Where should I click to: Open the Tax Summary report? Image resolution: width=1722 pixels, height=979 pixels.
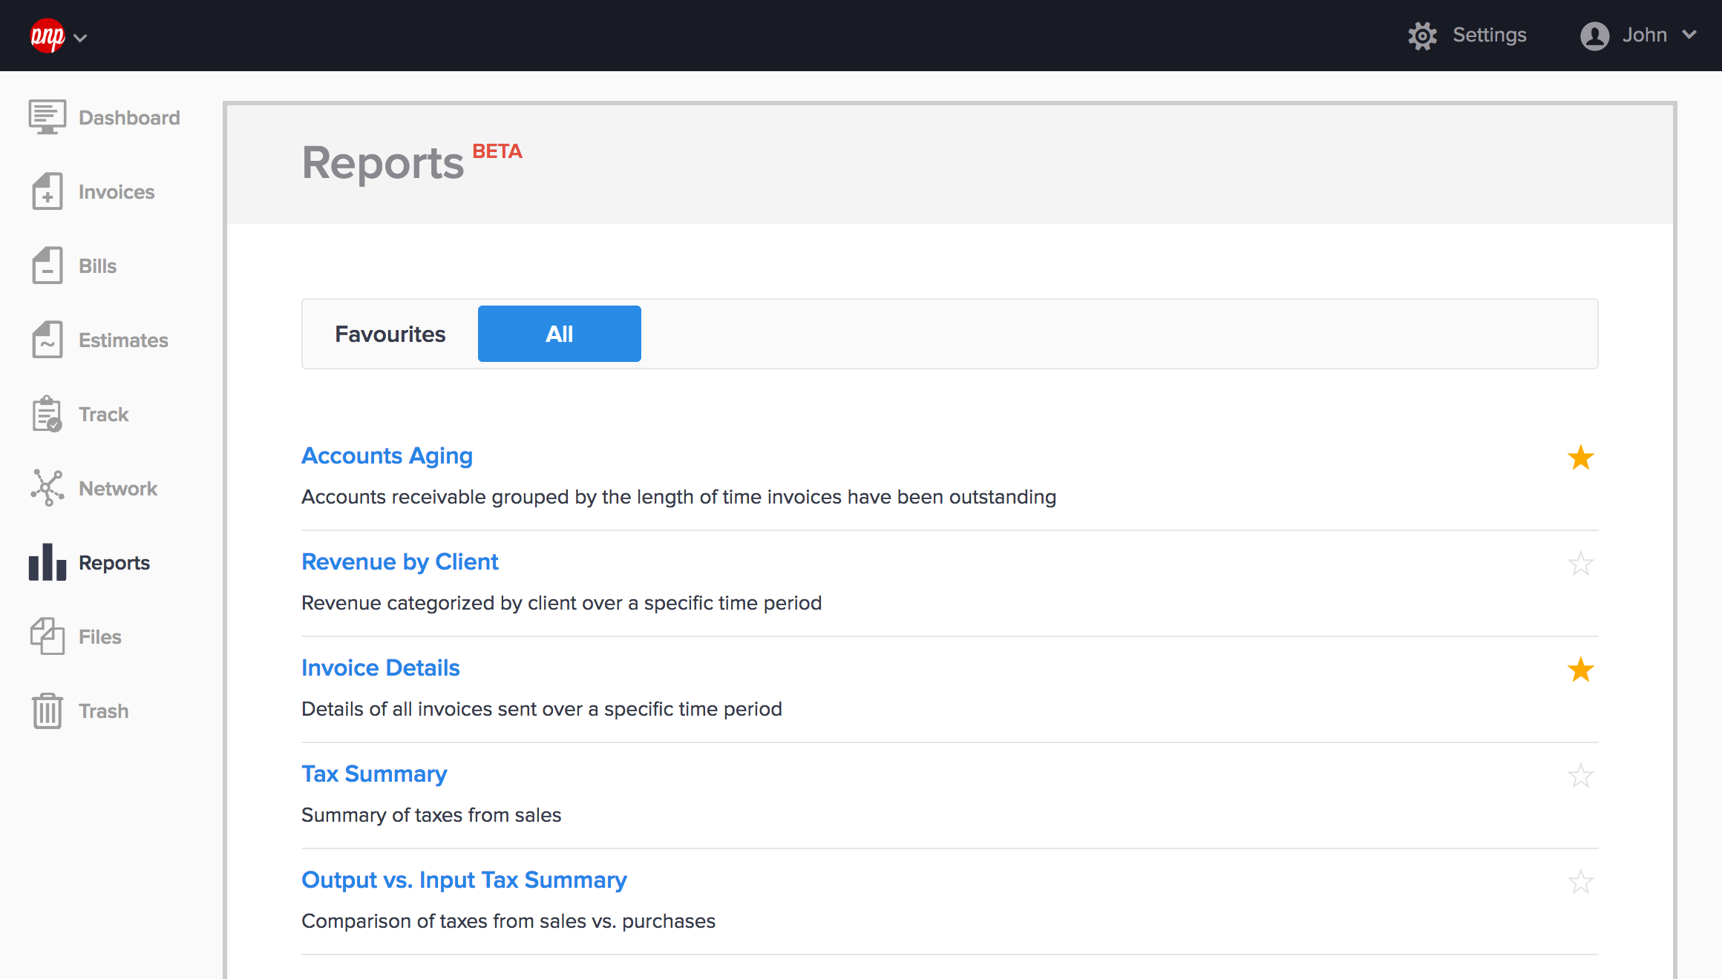coord(375,774)
